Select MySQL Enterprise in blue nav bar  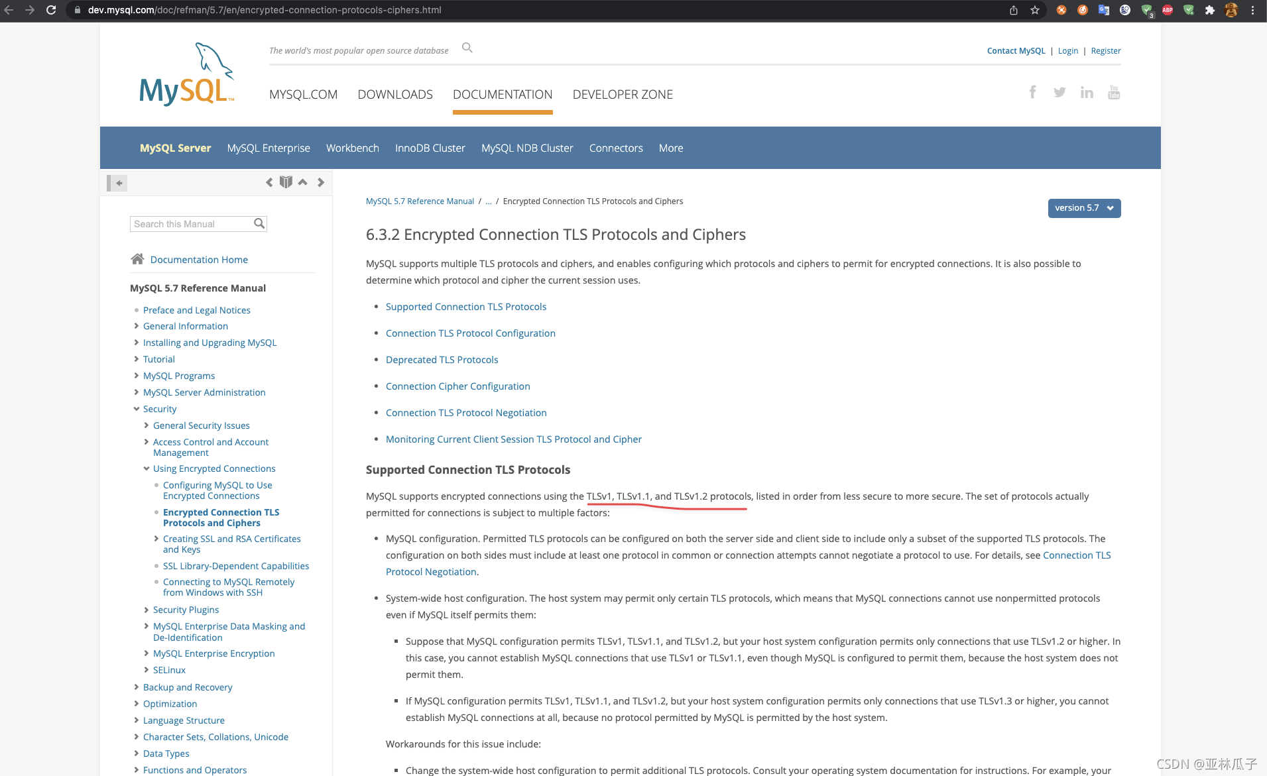point(269,148)
